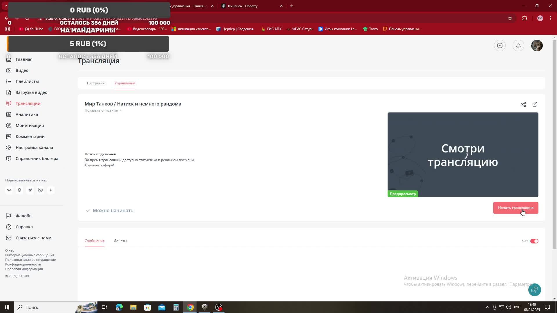The width and height of the screenshot is (557, 313).
Task: Open Windows Start menu
Action: (7, 307)
